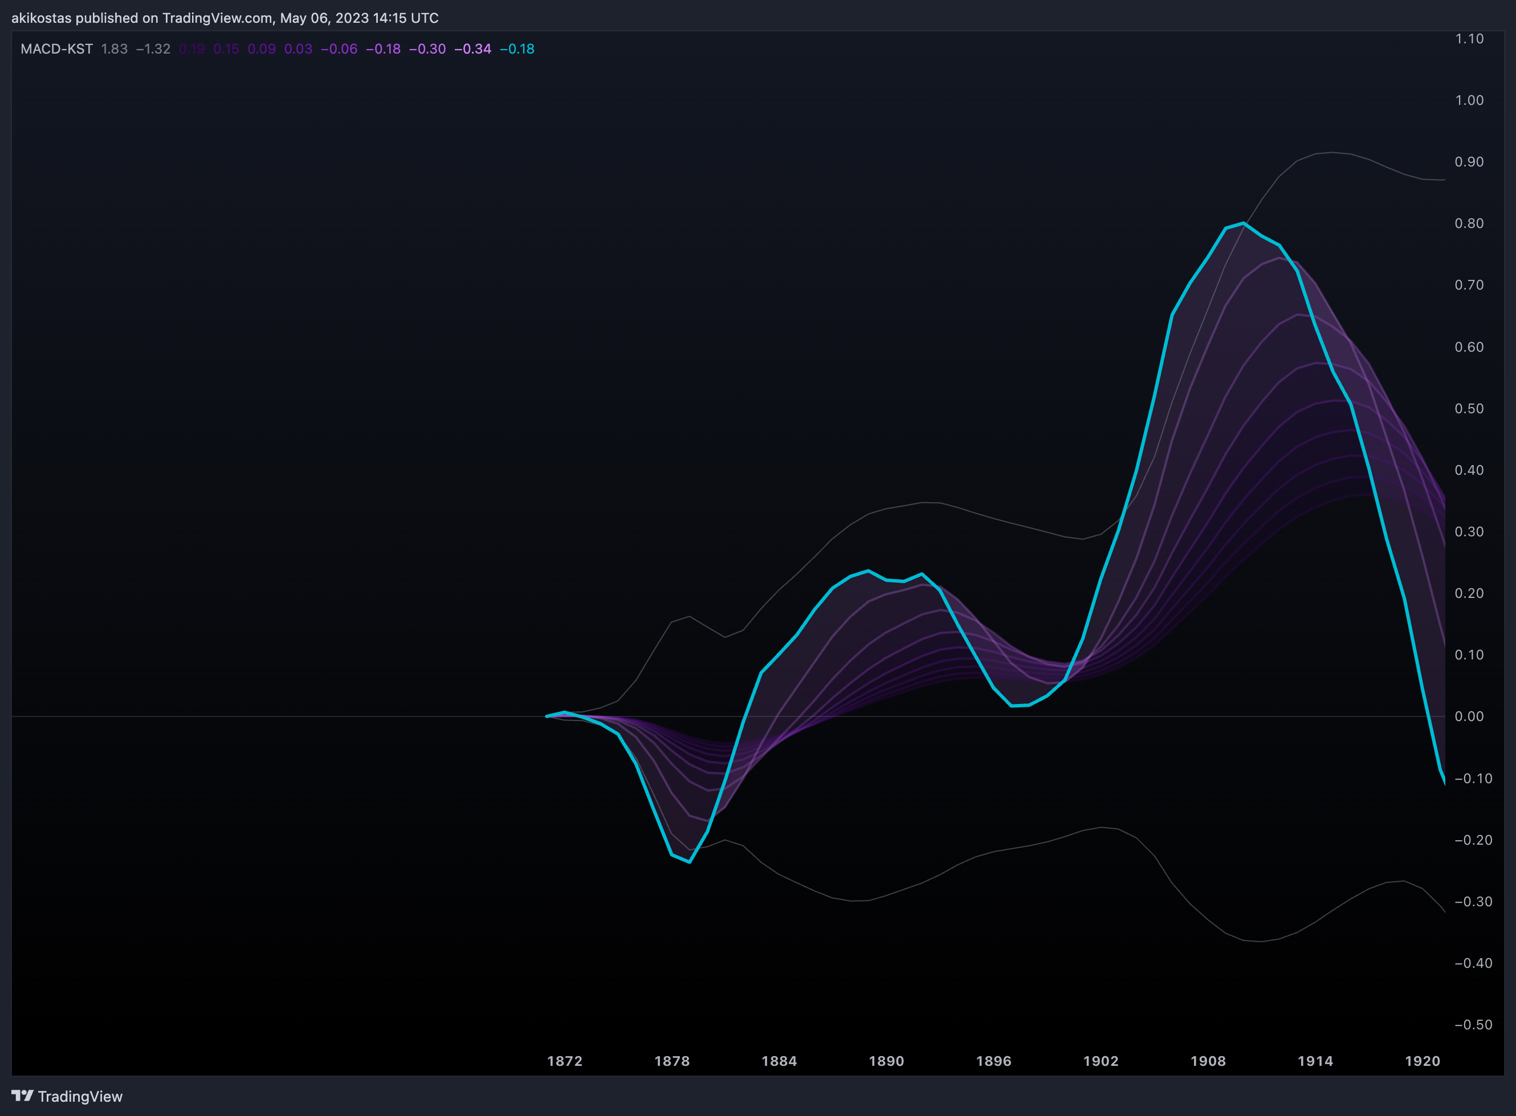Click the 1890 time axis label
Image resolution: width=1516 pixels, height=1116 pixels.
tap(886, 1061)
